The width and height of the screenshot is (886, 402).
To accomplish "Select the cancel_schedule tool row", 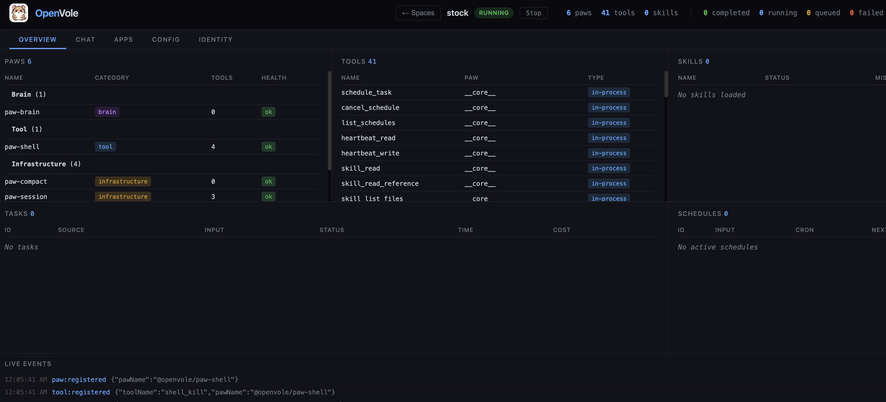I will pos(498,107).
